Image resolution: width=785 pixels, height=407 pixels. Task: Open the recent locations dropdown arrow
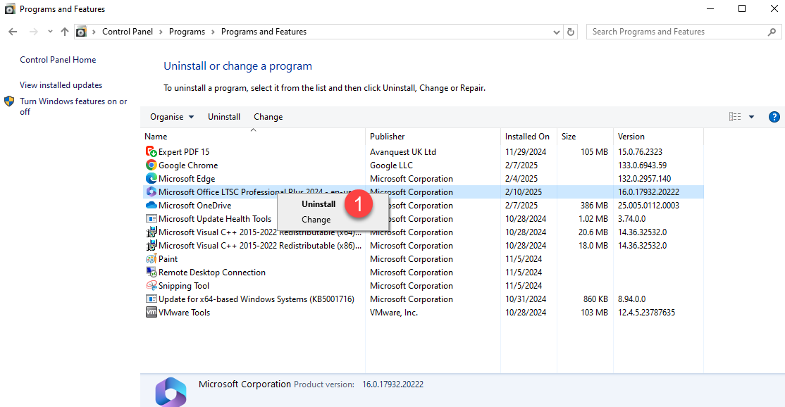click(x=50, y=32)
